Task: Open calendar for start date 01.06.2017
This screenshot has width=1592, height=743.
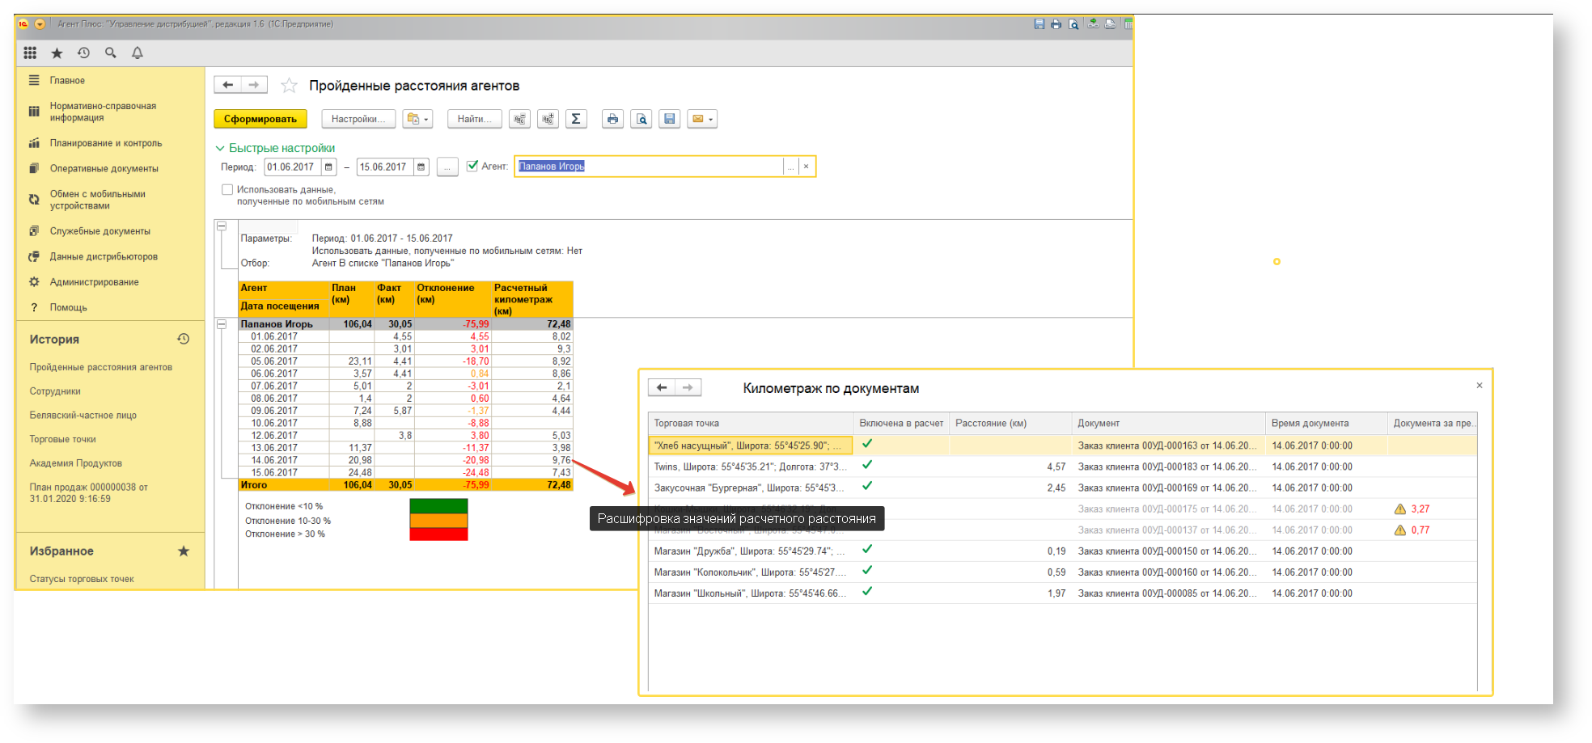Action: coord(328,167)
